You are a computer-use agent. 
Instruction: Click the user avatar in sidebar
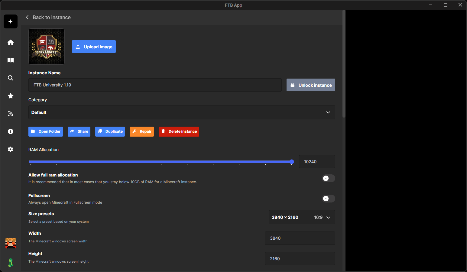(x=11, y=243)
